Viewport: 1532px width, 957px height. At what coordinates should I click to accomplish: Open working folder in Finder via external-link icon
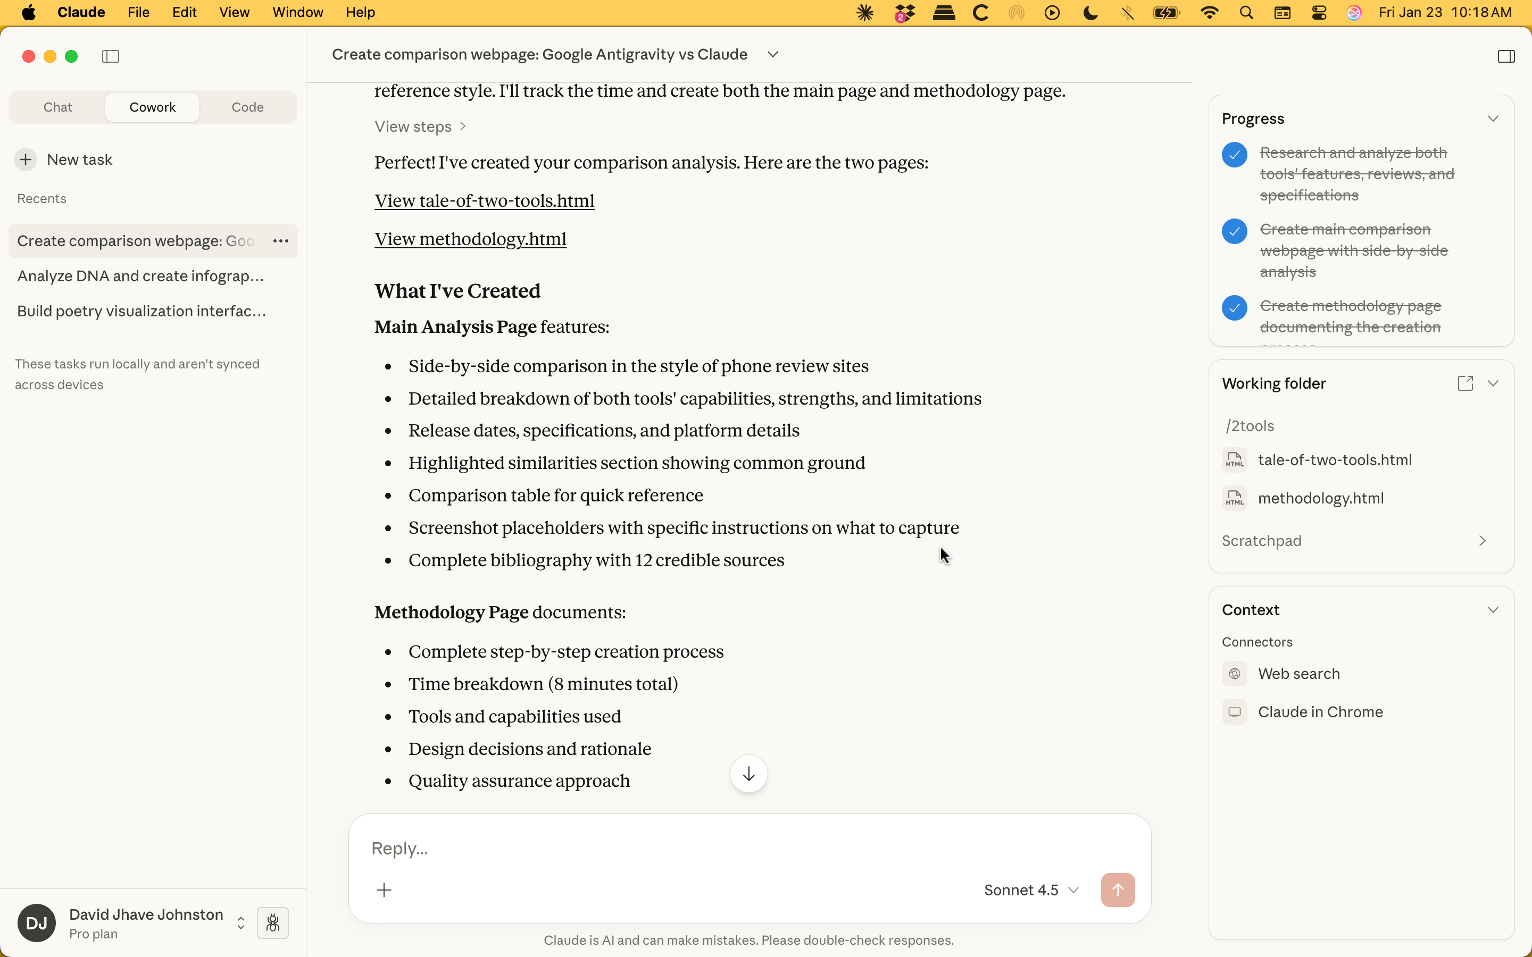(x=1465, y=383)
